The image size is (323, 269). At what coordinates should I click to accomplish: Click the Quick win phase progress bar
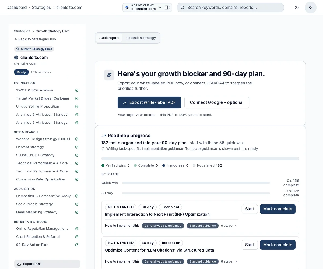(x=196, y=183)
